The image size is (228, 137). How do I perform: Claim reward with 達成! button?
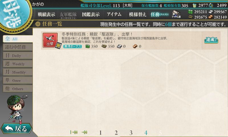point(211,40)
